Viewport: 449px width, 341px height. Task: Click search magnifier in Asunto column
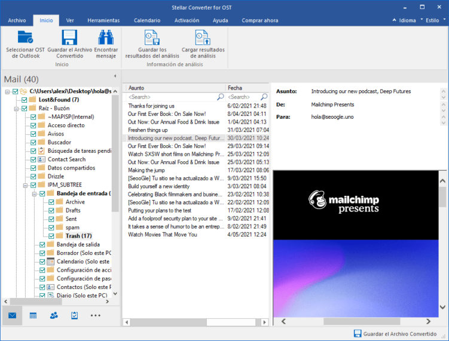point(220,97)
